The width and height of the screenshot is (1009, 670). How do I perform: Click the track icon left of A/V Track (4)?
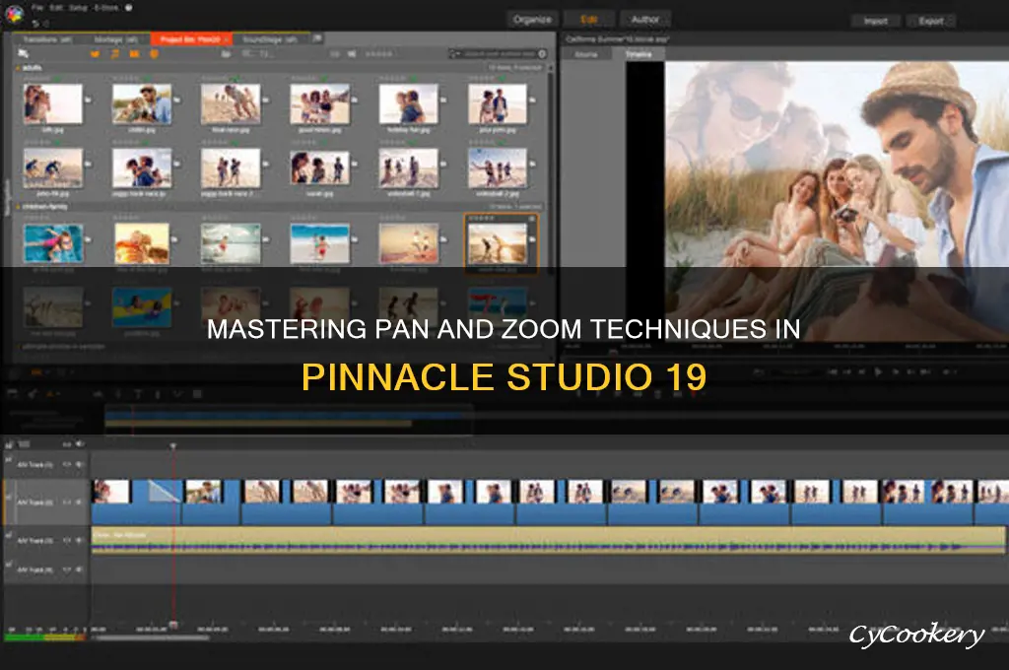9,565
